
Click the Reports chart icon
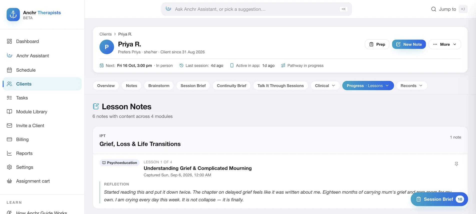click(9, 153)
